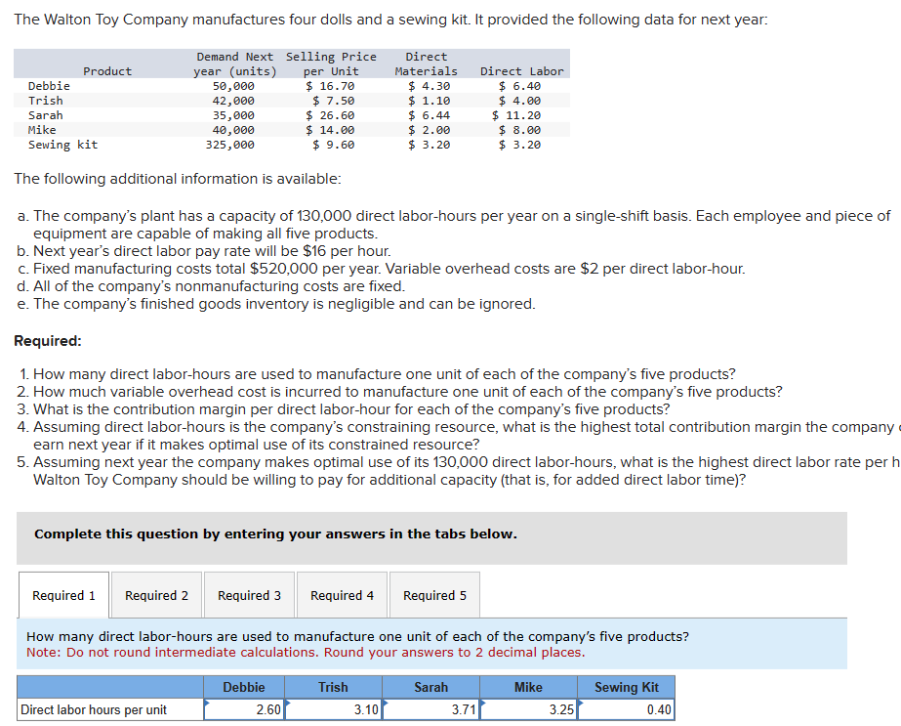Click the Trish row label in product table

tap(46, 101)
